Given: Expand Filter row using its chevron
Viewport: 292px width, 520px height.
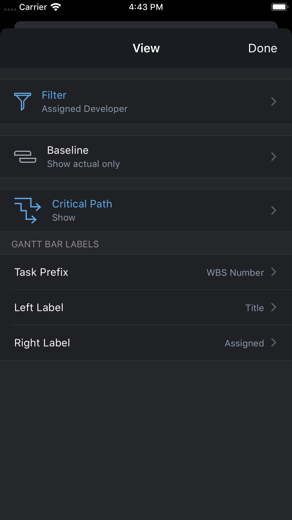Looking at the screenshot, I should 274,101.
